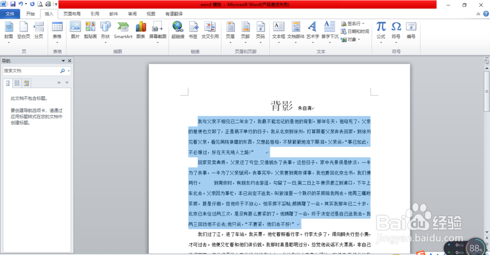Insert SmartArt graphic
The image size is (490, 255).
pyautogui.click(x=123, y=31)
